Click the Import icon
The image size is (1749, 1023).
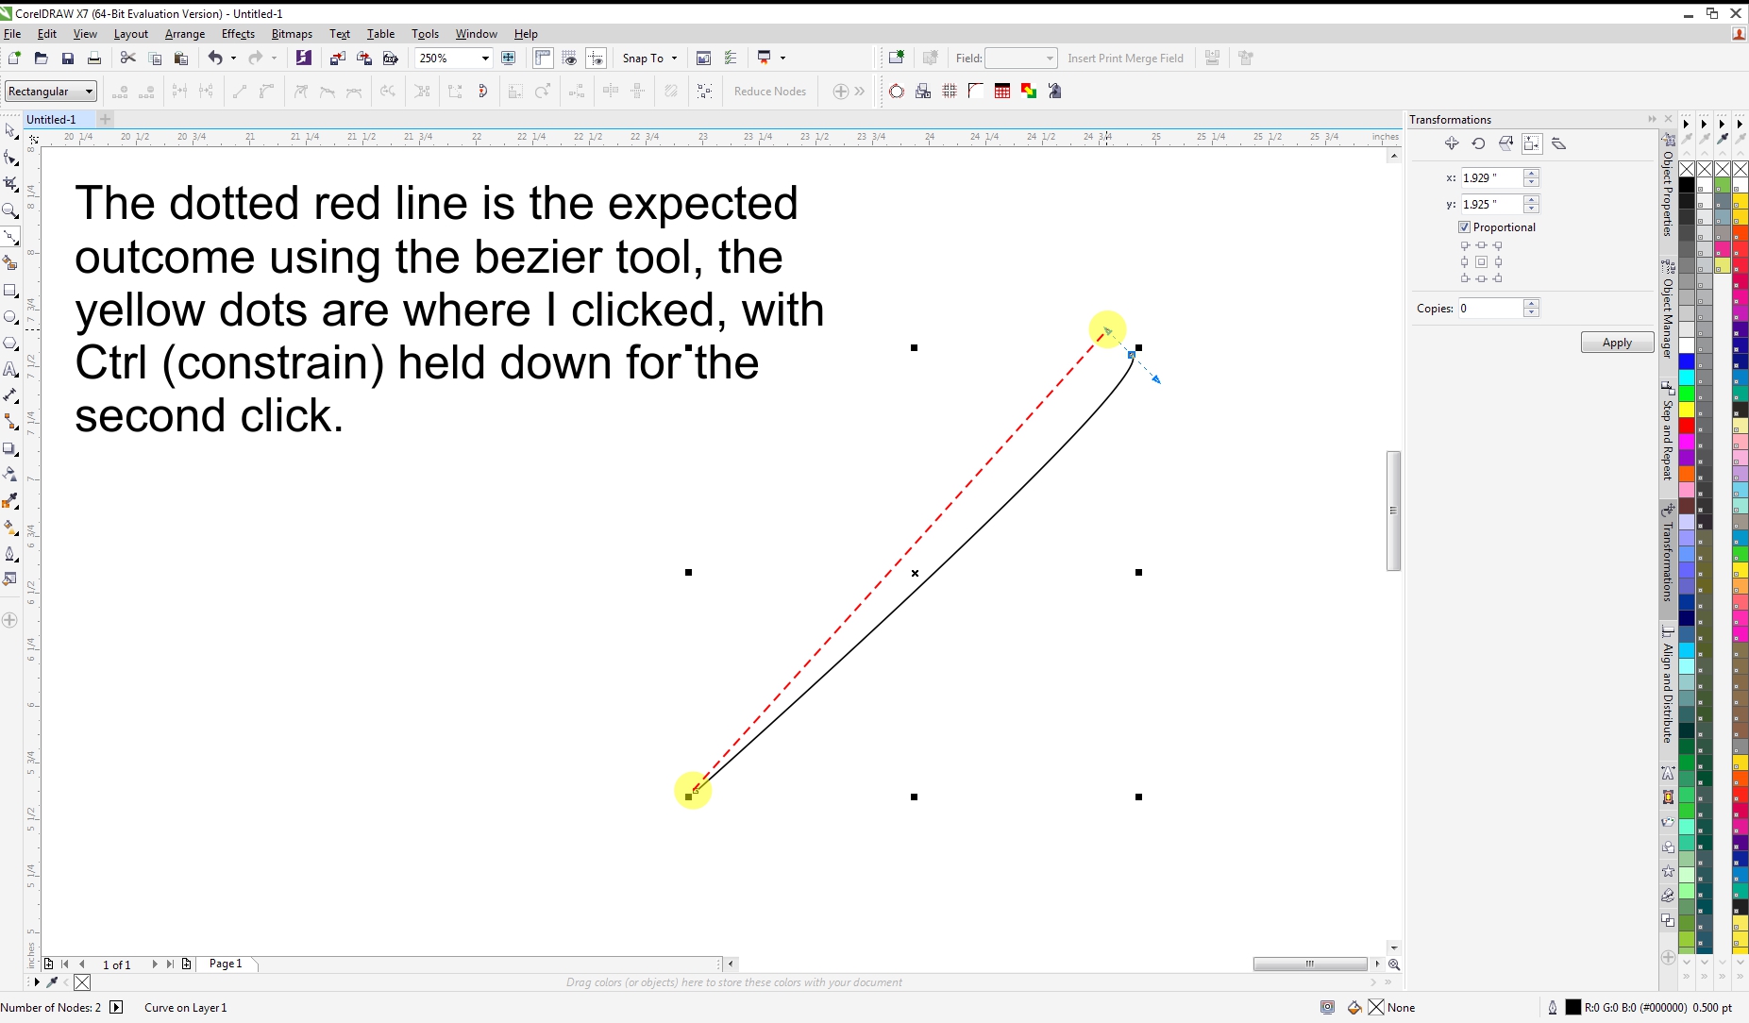pyautogui.click(x=337, y=59)
